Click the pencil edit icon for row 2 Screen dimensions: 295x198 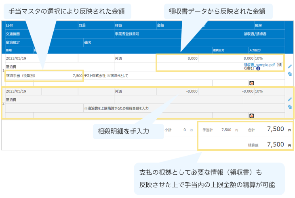(x=289, y=99)
